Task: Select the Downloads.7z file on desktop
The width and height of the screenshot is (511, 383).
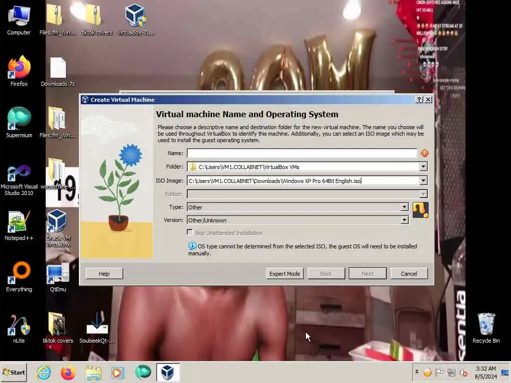Action: [58, 72]
